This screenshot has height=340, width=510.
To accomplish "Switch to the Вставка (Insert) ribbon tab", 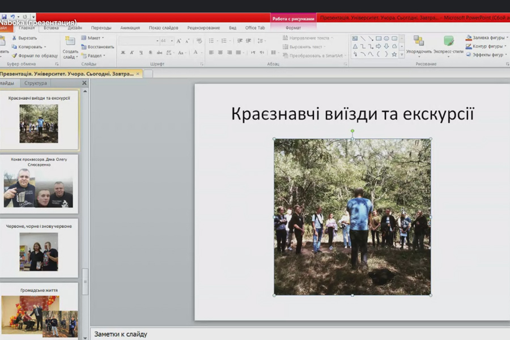I will click(x=51, y=28).
